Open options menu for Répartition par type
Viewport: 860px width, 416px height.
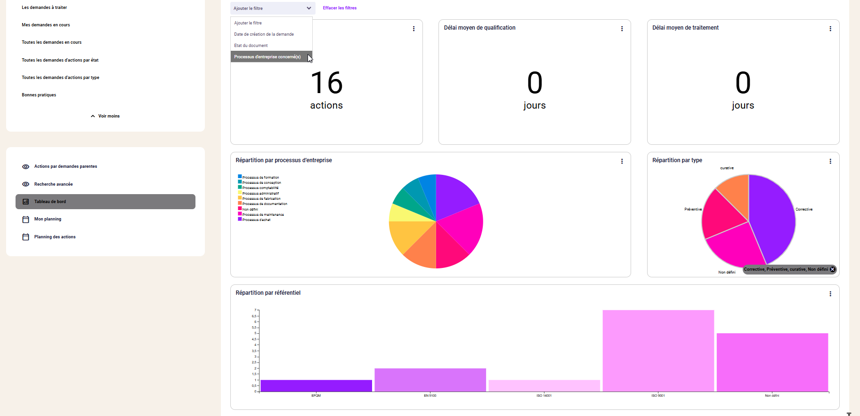click(830, 161)
